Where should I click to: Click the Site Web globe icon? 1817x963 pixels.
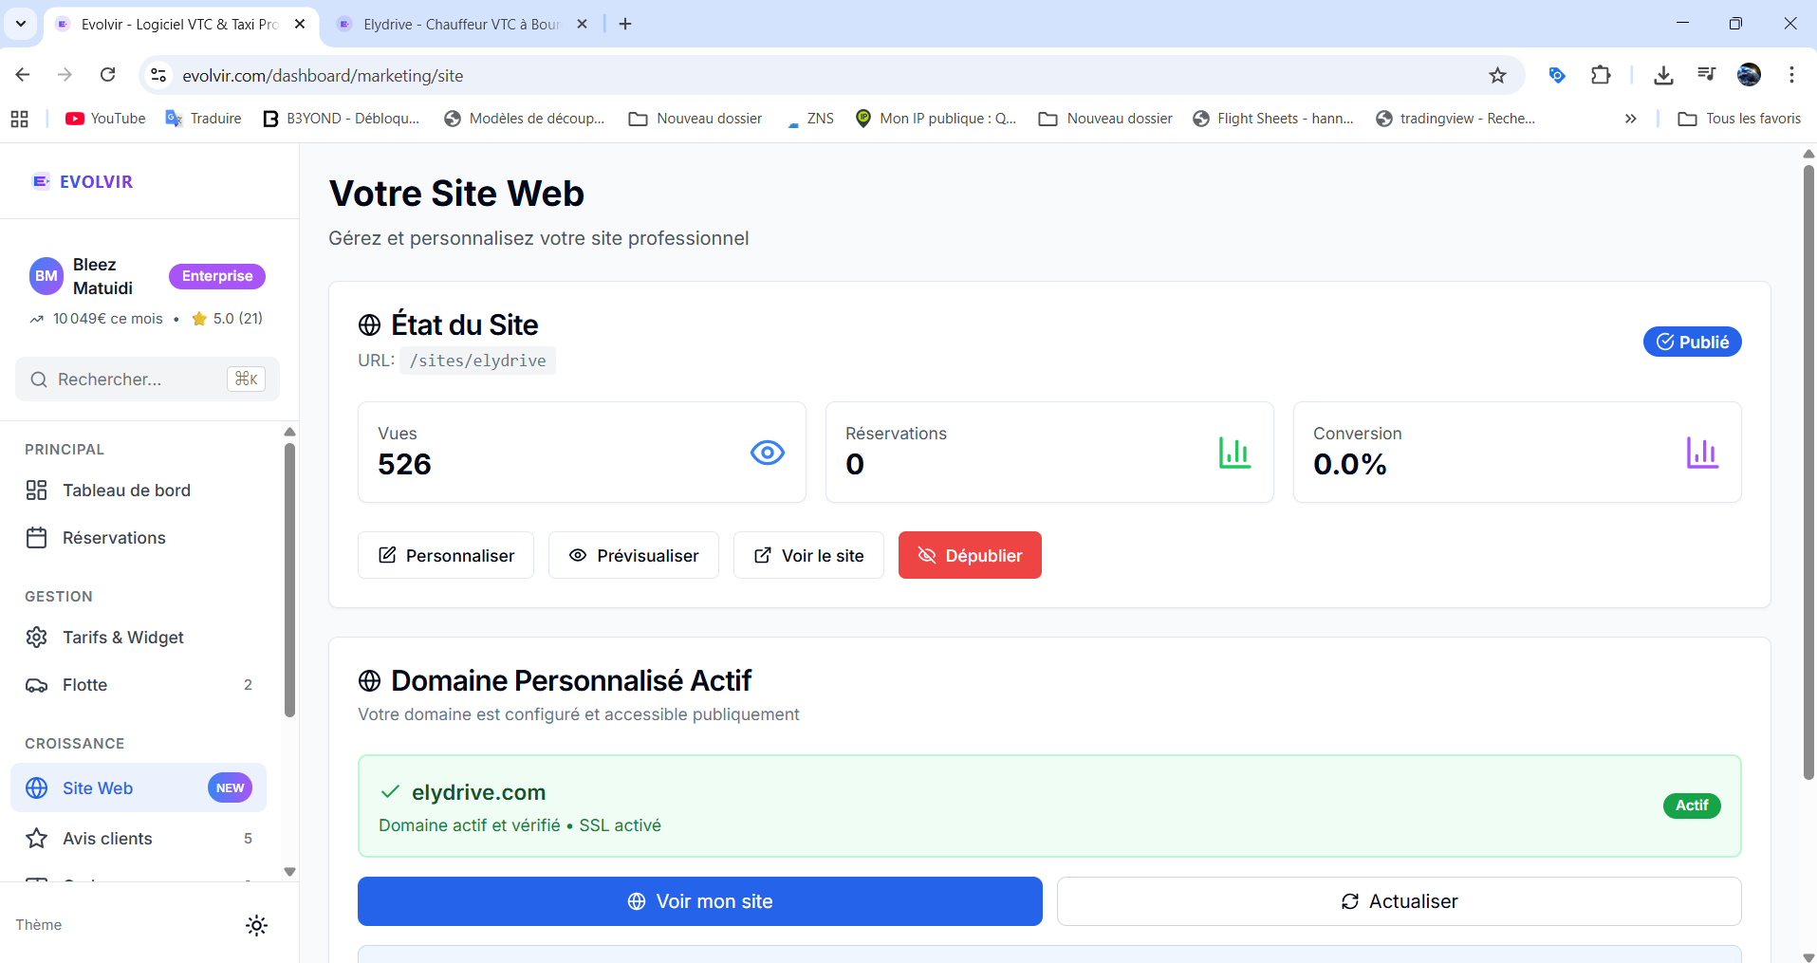pyautogui.click(x=37, y=787)
